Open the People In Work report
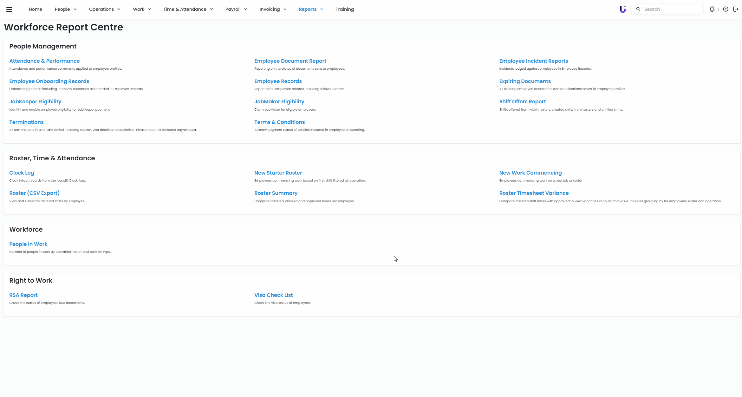 click(x=28, y=244)
